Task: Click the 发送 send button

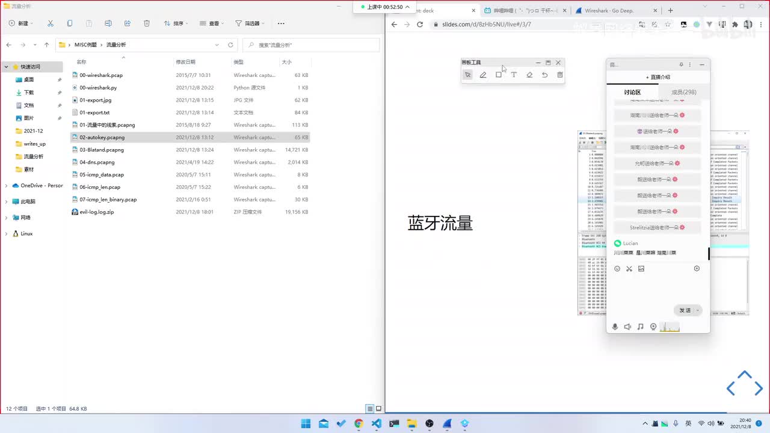Action: pyautogui.click(x=685, y=310)
